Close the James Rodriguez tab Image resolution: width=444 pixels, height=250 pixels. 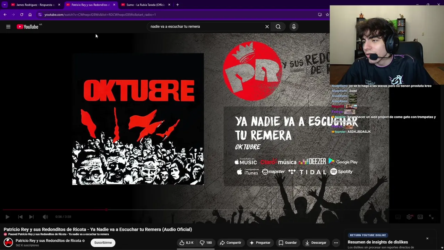click(59, 5)
